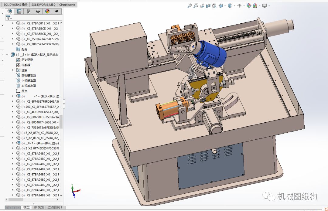Viewport: 328px width, 211px height.
Task: Click the feature tree vertical scrollbar thumb
Action: point(61,121)
